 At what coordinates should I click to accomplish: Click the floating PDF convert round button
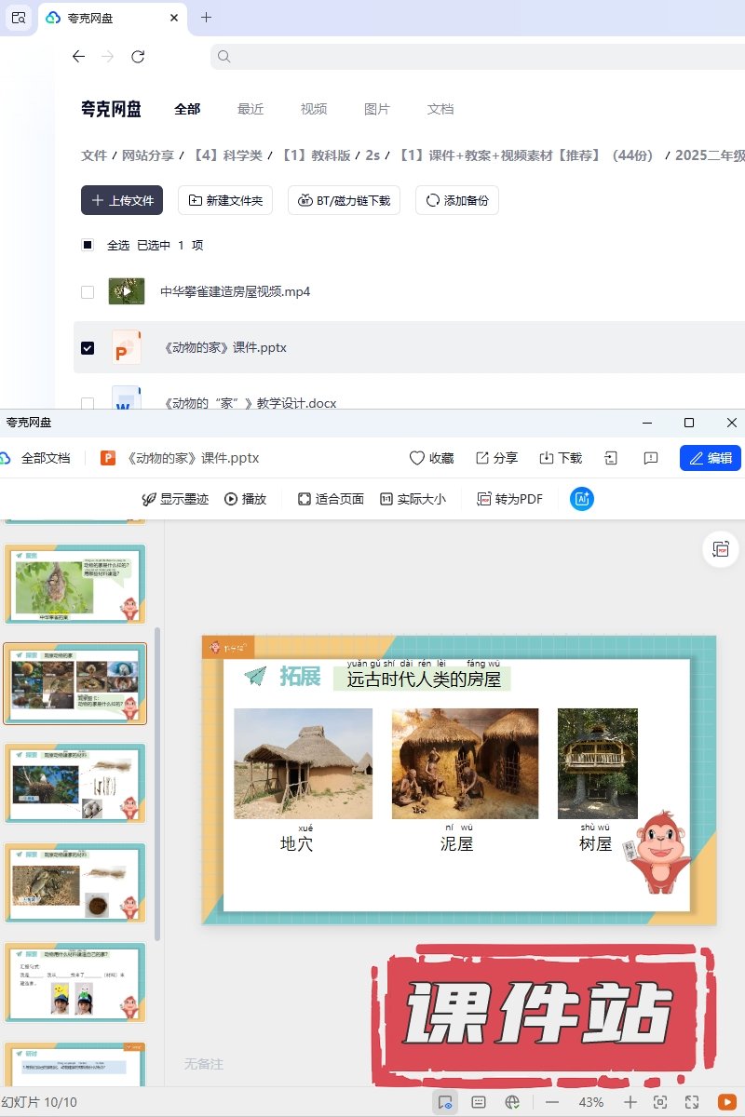(721, 549)
